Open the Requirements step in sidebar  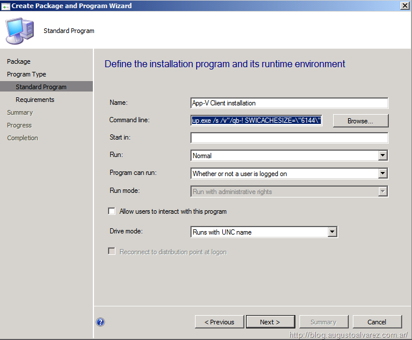tap(35, 100)
